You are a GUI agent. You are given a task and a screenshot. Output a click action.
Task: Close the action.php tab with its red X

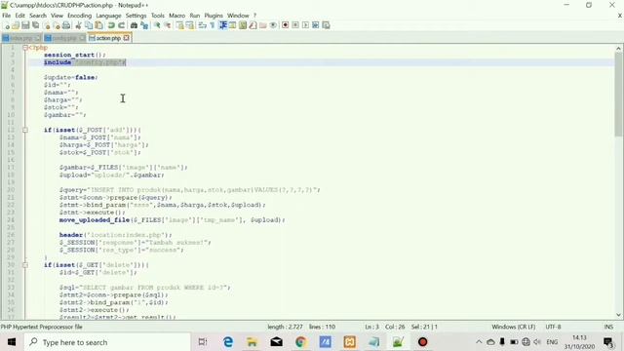pos(126,38)
